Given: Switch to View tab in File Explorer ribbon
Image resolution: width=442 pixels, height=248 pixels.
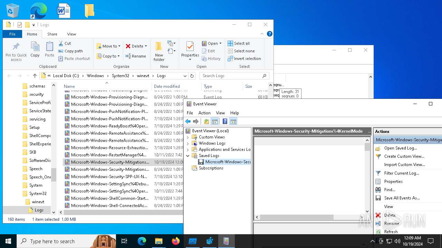Looking at the screenshot, I should coord(71,34).
